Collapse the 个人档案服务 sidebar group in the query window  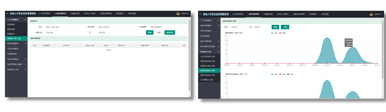(26, 19)
